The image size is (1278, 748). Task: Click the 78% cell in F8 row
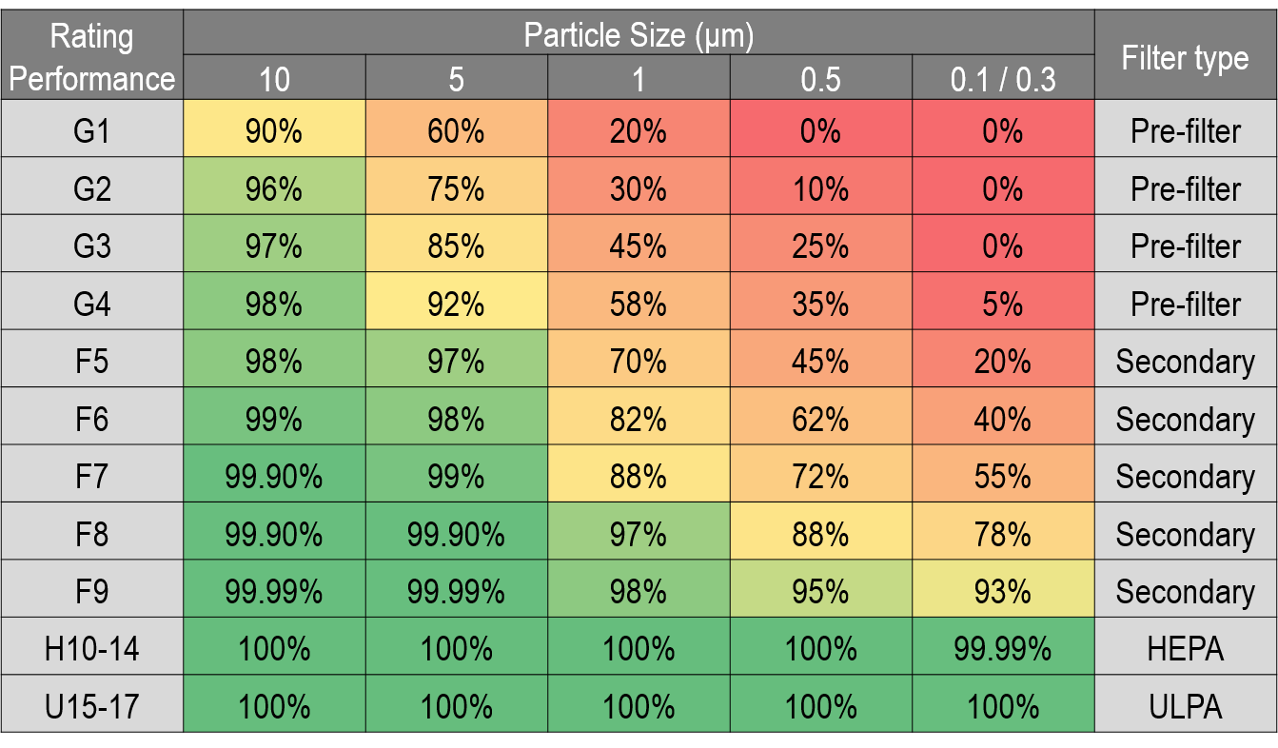pyautogui.click(x=1003, y=535)
